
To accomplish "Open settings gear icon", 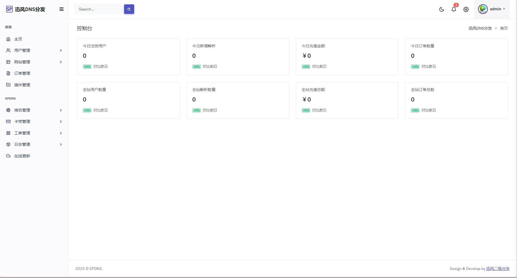I will click(x=466, y=9).
